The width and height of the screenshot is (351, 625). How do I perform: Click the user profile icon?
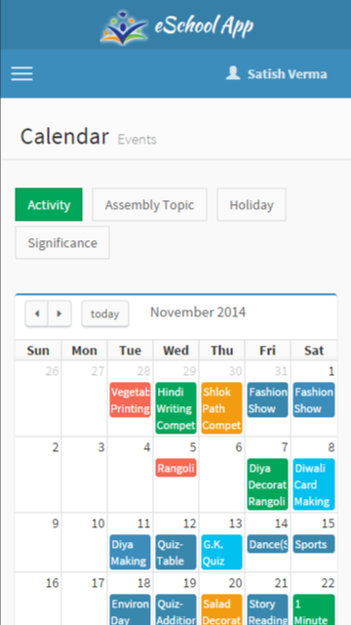tap(233, 73)
